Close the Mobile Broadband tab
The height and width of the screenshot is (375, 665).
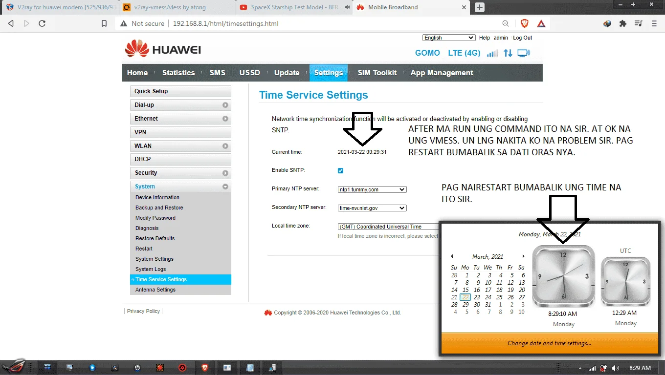coord(465,7)
